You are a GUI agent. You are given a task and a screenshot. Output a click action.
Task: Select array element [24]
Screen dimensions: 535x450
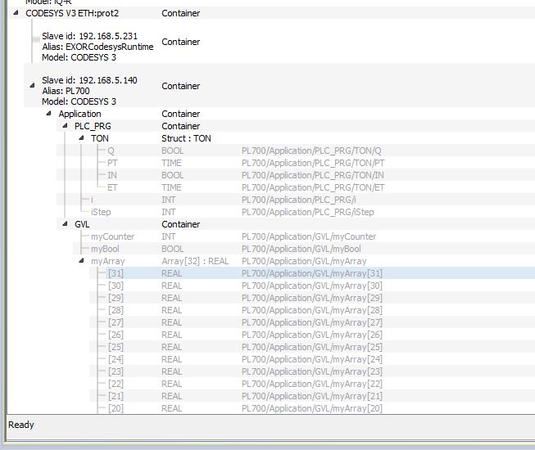click(116, 359)
